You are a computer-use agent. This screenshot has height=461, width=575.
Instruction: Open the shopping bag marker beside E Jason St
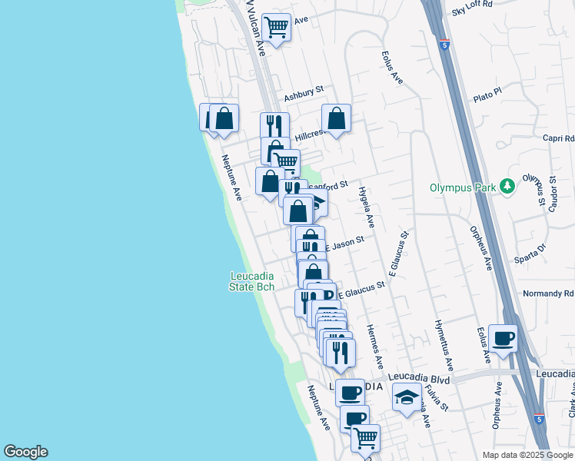311,233
